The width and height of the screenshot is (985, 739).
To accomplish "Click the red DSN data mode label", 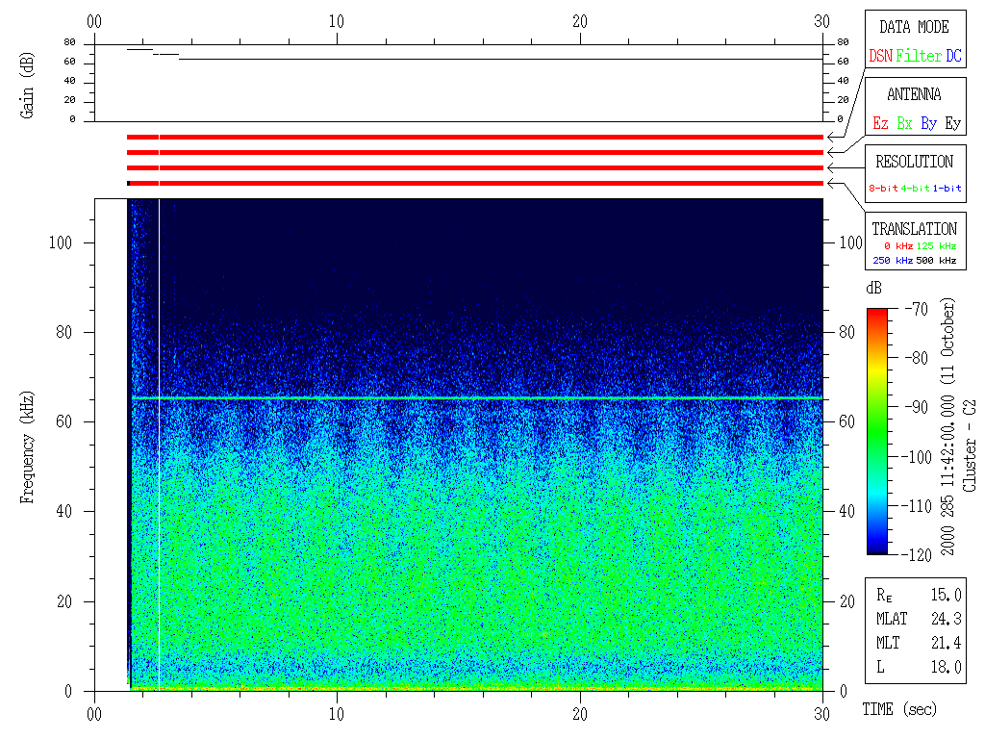I will 879,57.
